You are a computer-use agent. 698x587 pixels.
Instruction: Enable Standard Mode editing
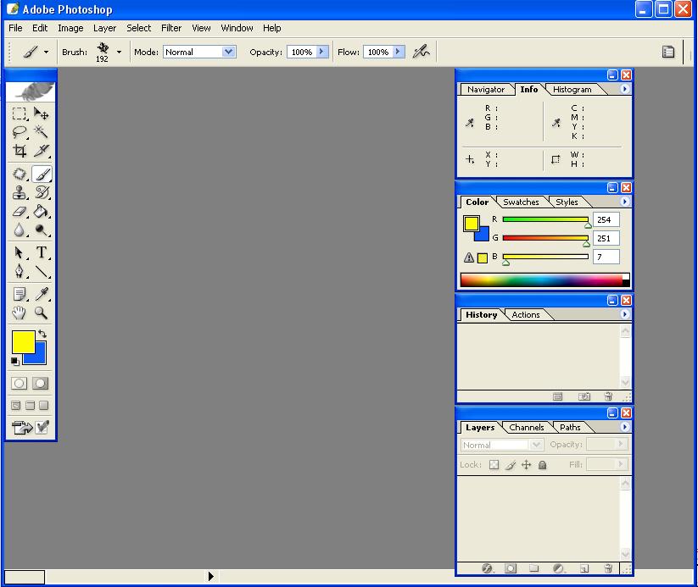[20, 384]
